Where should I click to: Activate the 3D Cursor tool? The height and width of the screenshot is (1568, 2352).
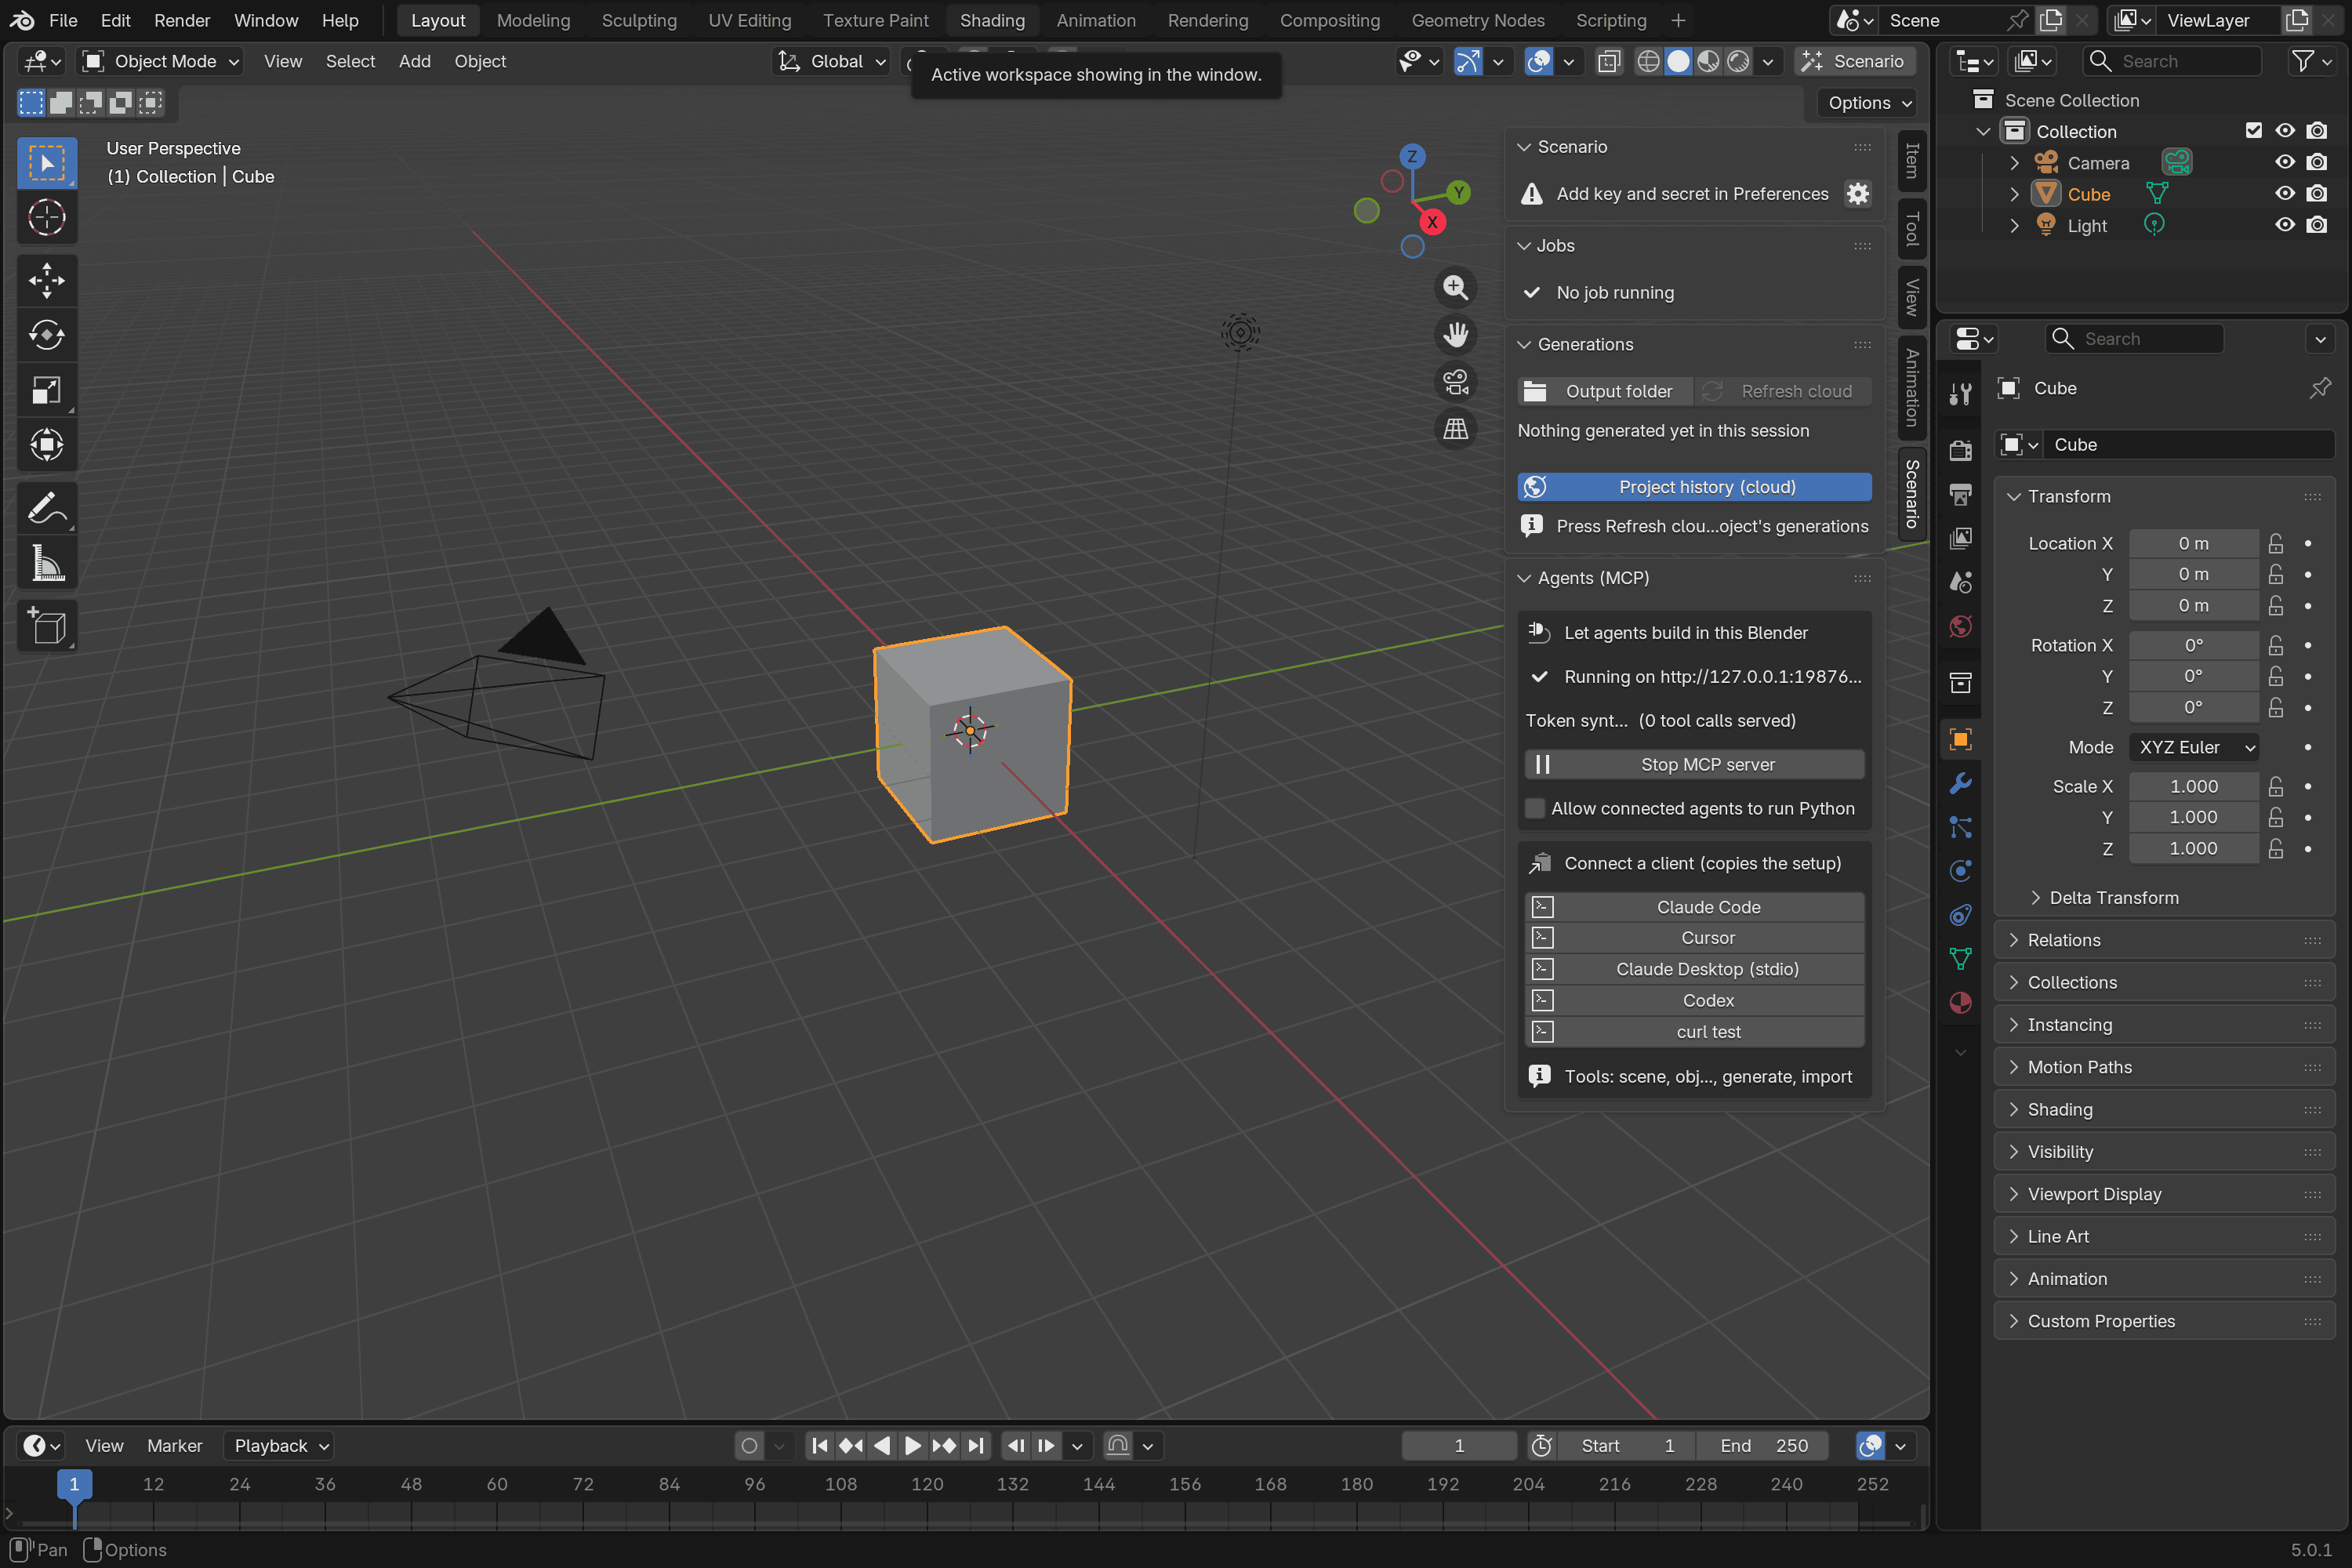(47, 217)
